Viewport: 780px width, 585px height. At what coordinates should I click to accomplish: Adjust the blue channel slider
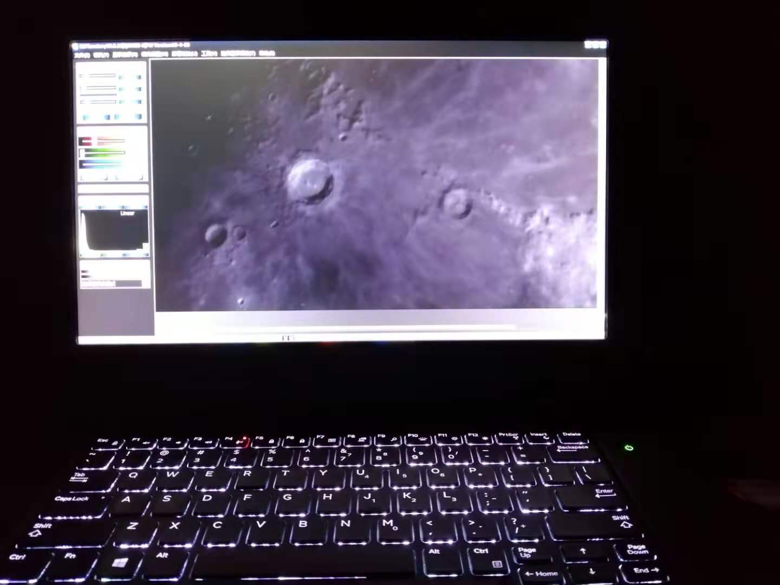pyautogui.click(x=103, y=164)
